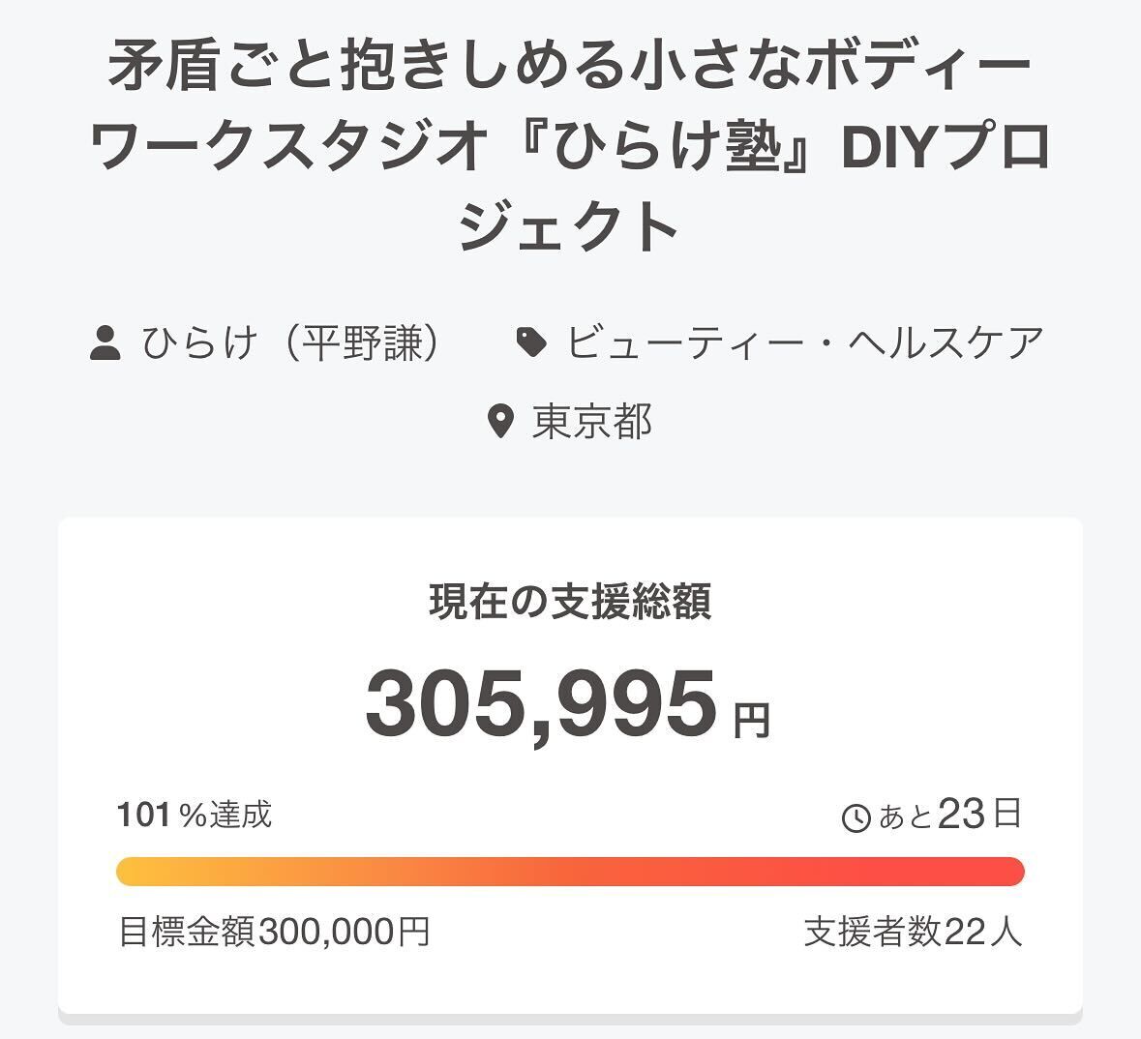Click the 支援者数22人 supporter count
Image resolution: width=1141 pixels, height=1039 pixels.
pyautogui.click(x=913, y=933)
